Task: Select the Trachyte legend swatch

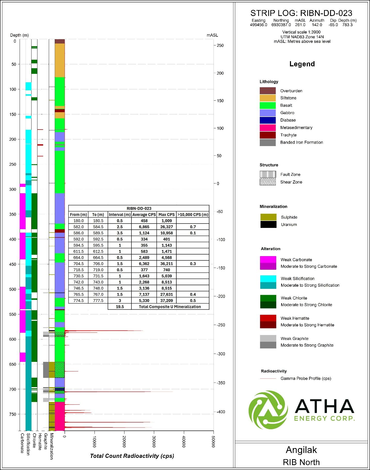Action: coord(268,135)
